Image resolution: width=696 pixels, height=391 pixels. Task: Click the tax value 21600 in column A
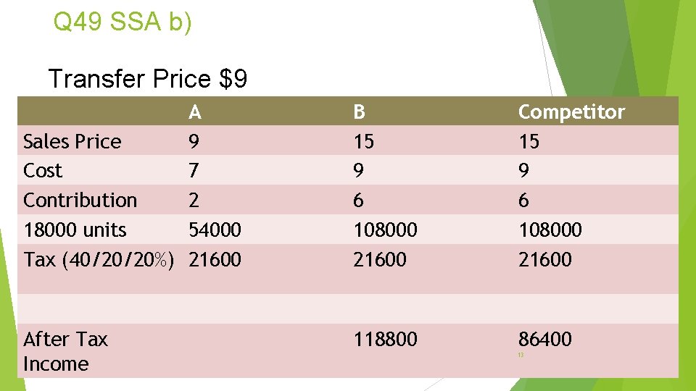215,259
